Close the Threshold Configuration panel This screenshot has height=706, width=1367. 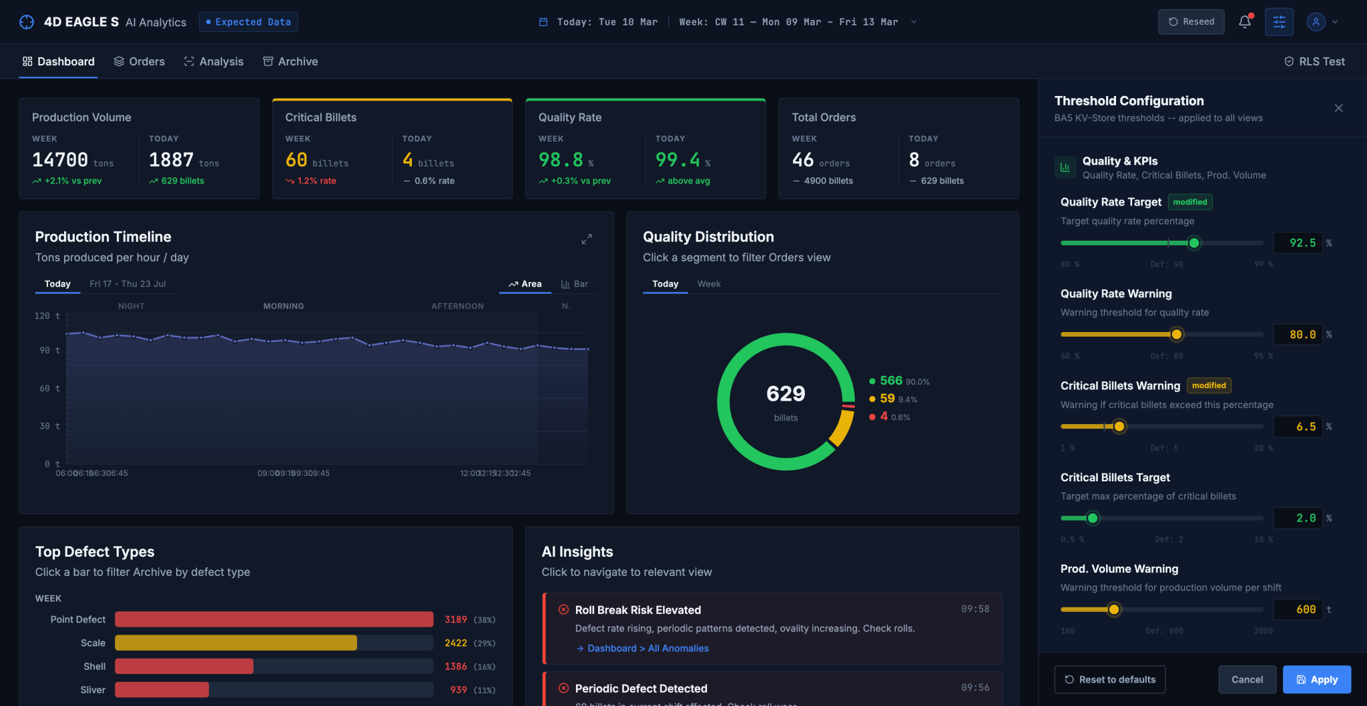point(1338,108)
